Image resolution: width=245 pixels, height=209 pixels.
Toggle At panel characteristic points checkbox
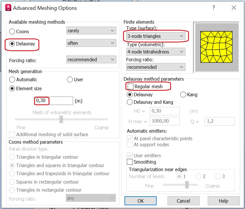[130, 138]
